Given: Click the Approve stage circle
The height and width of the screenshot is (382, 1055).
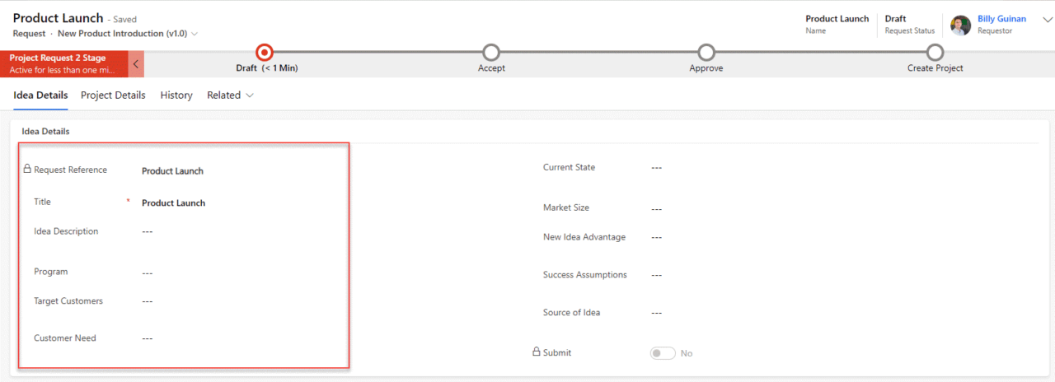Looking at the screenshot, I should 706,53.
